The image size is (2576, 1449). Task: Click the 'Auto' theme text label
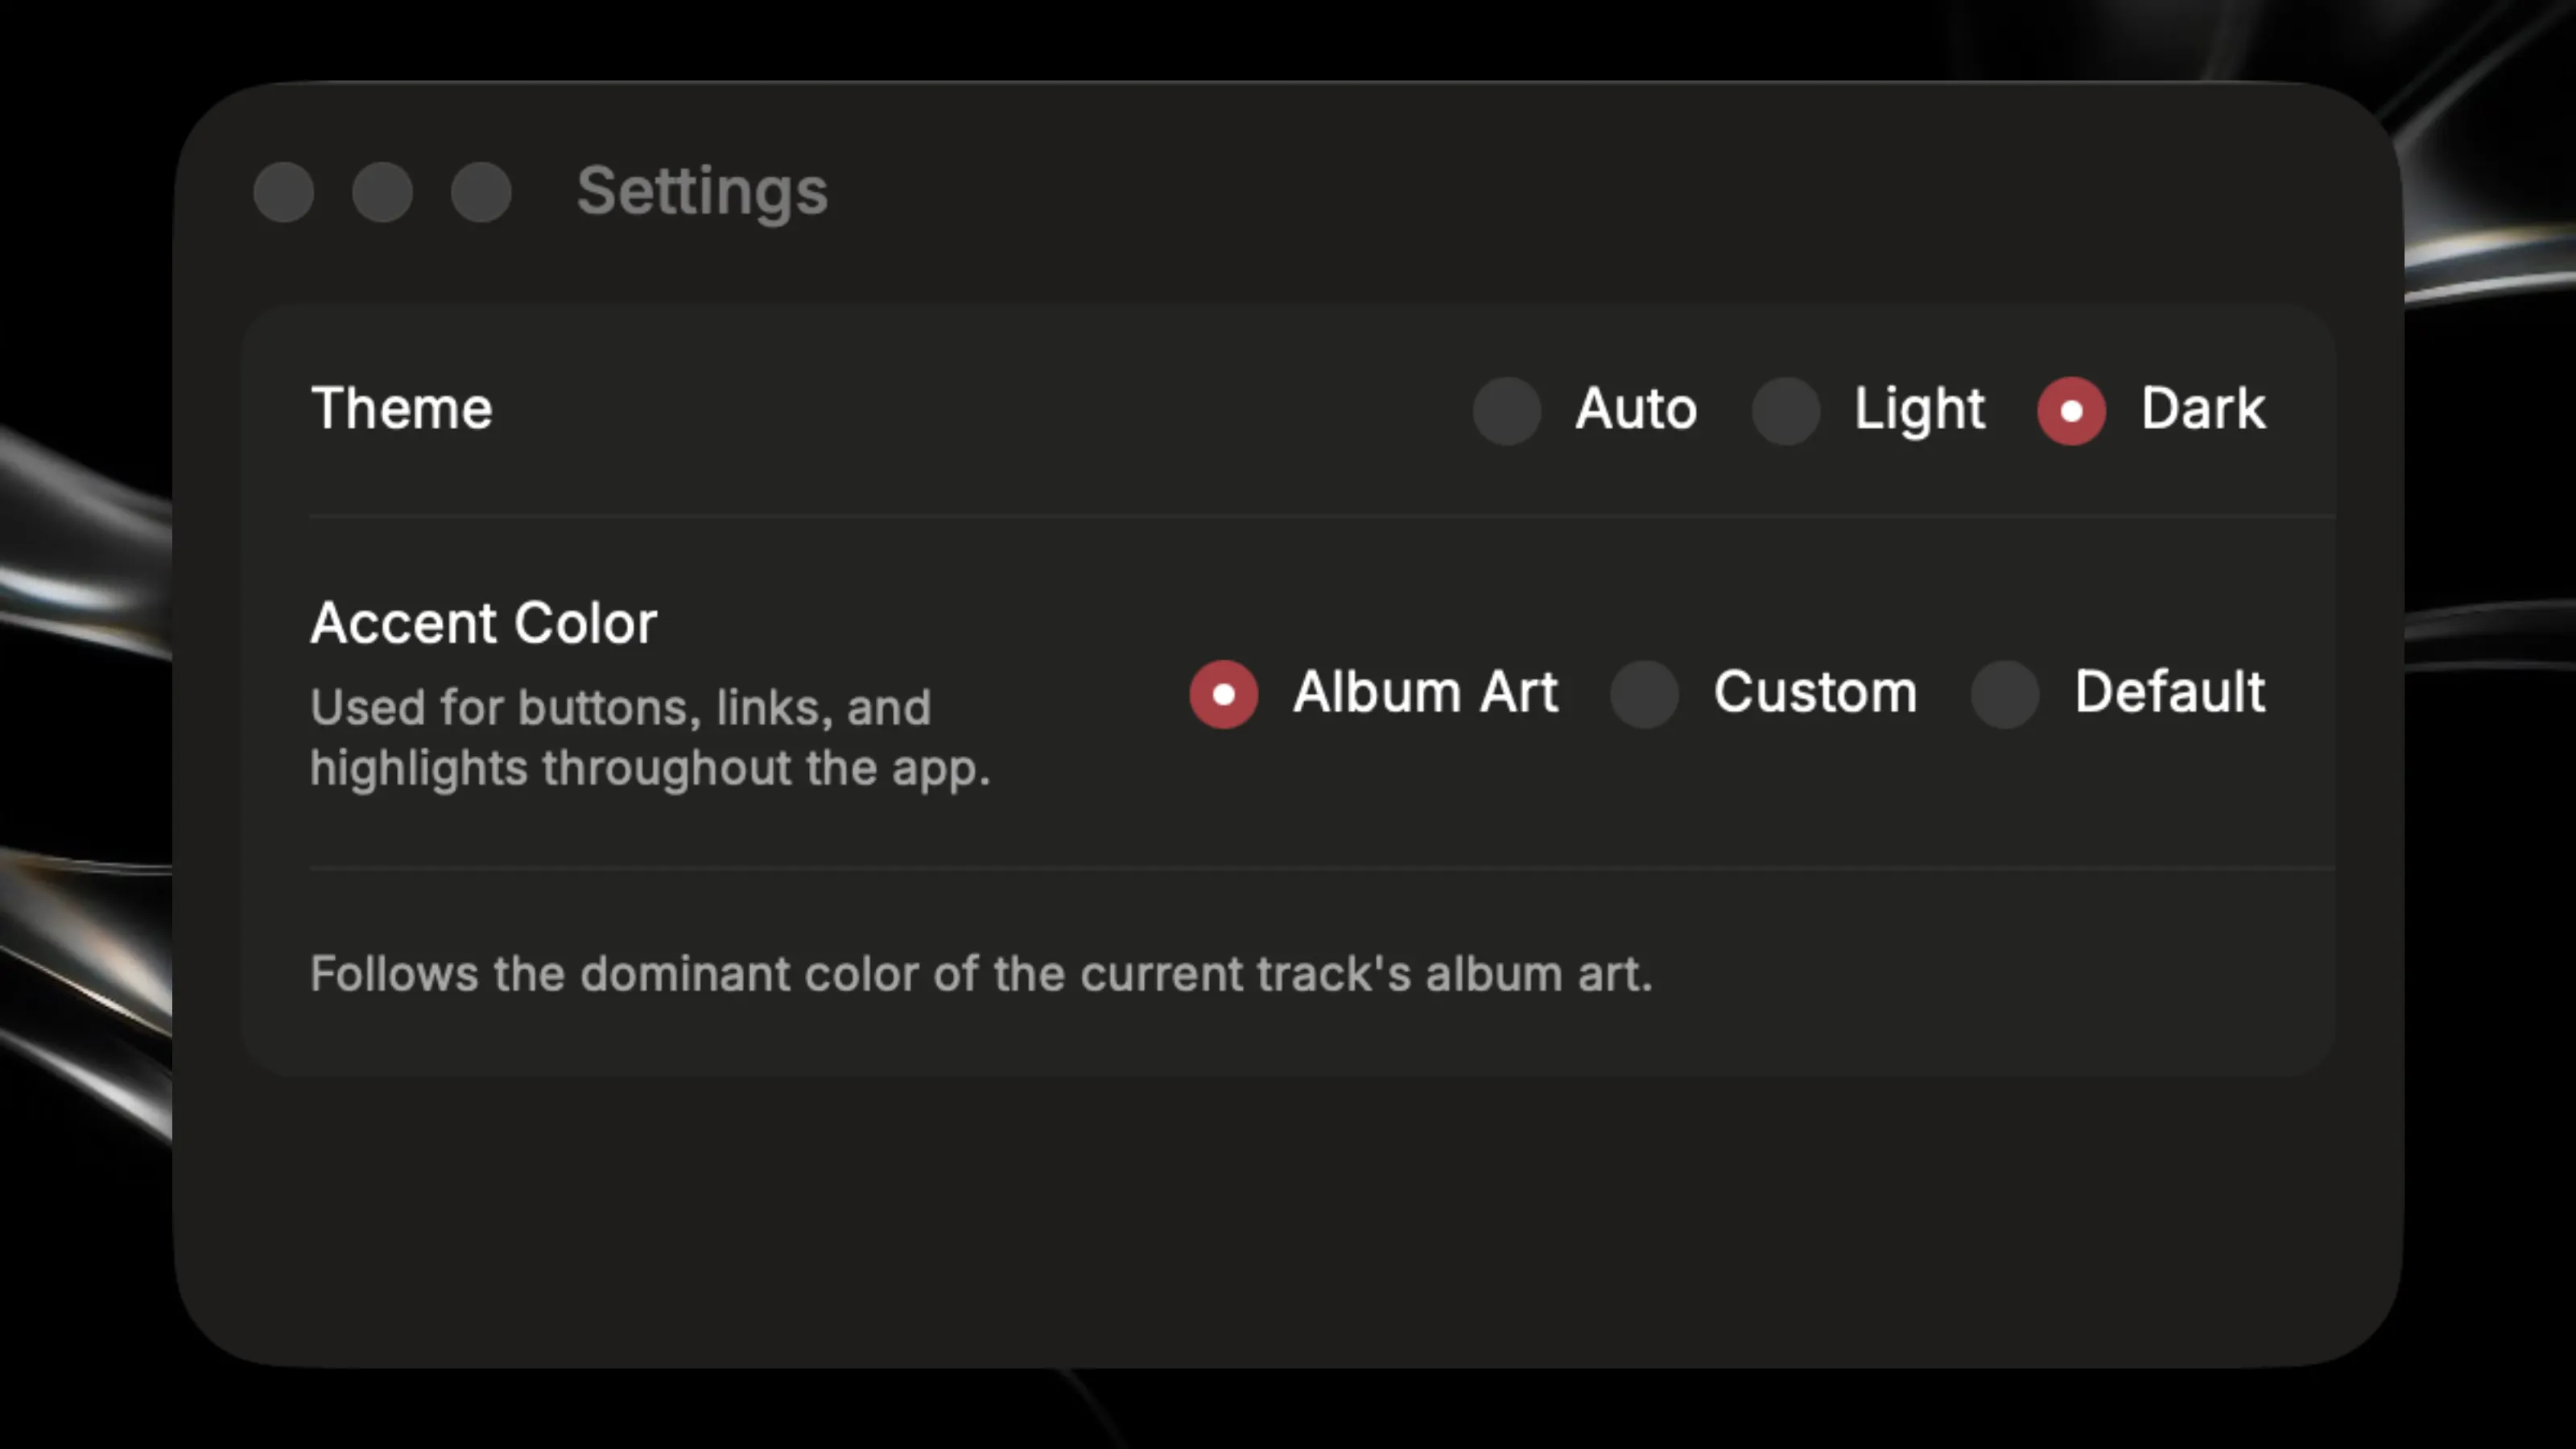[x=1636, y=409]
